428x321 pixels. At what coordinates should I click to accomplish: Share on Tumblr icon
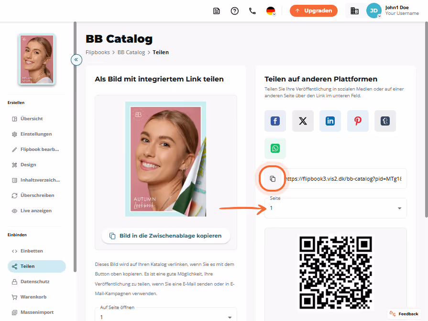coord(385,121)
